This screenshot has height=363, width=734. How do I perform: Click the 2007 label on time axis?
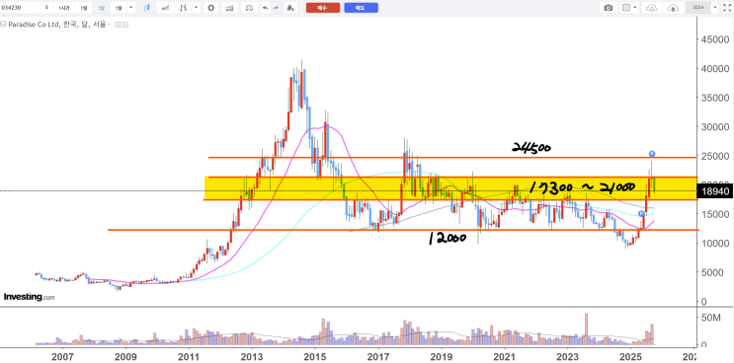click(62, 357)
